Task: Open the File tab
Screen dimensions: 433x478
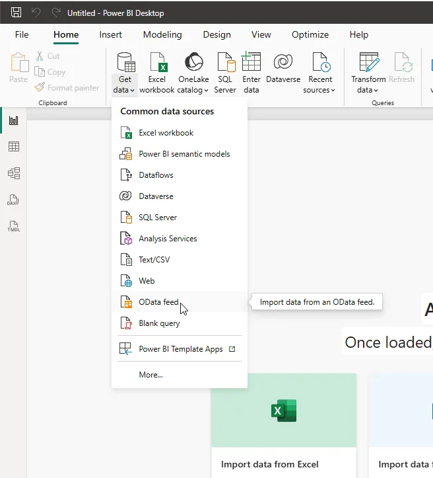Action: tap(22, 35)
